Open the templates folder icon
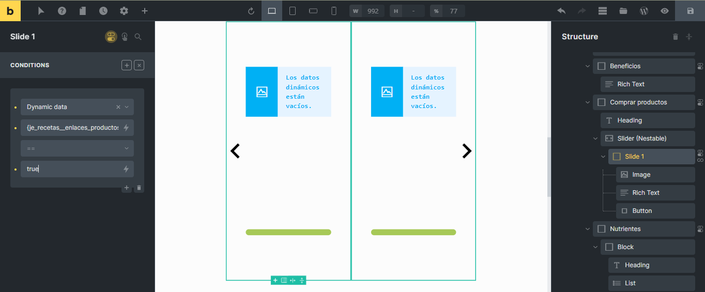705x292 pixels. [623, 11]
